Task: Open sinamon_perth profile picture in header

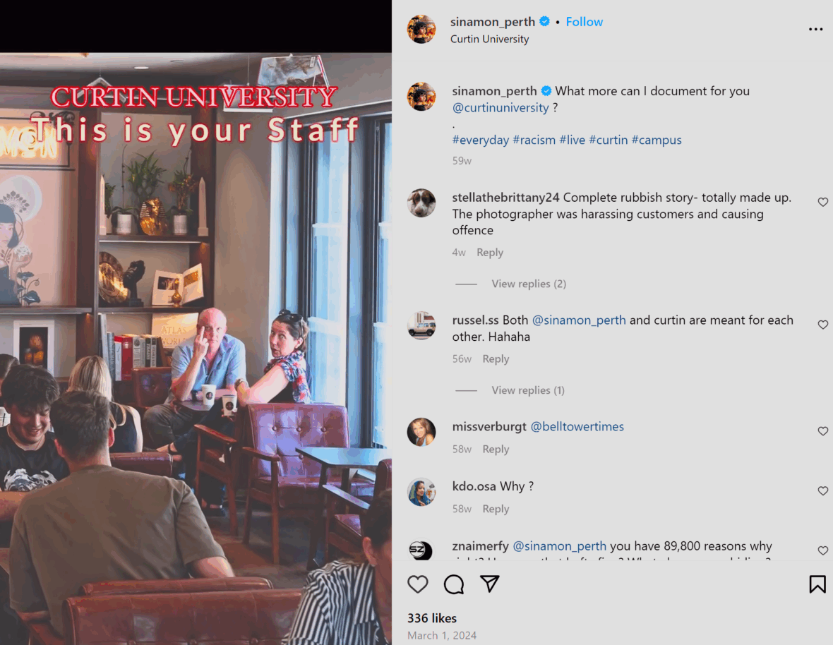Action: (x=421, y=29)
